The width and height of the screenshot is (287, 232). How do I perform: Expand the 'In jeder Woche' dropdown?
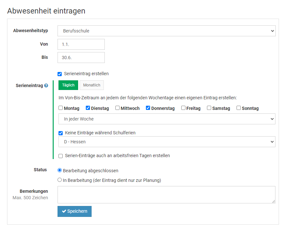pos(167,119)
